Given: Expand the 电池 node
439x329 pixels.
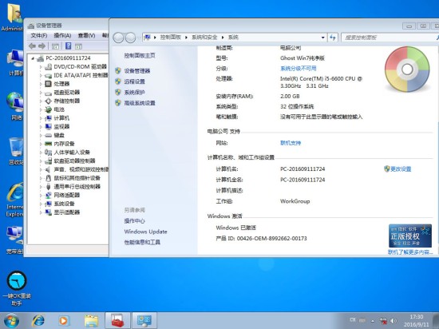Looking at the screenshot, I should pyautogui.click(x=41, y=109).
